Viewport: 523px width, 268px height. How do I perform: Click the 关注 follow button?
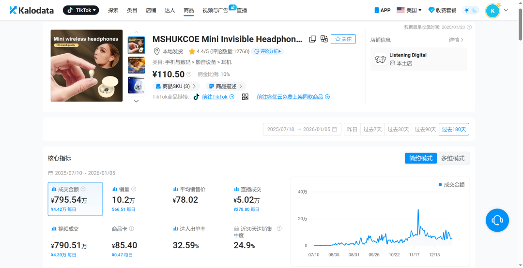[343, 39]
